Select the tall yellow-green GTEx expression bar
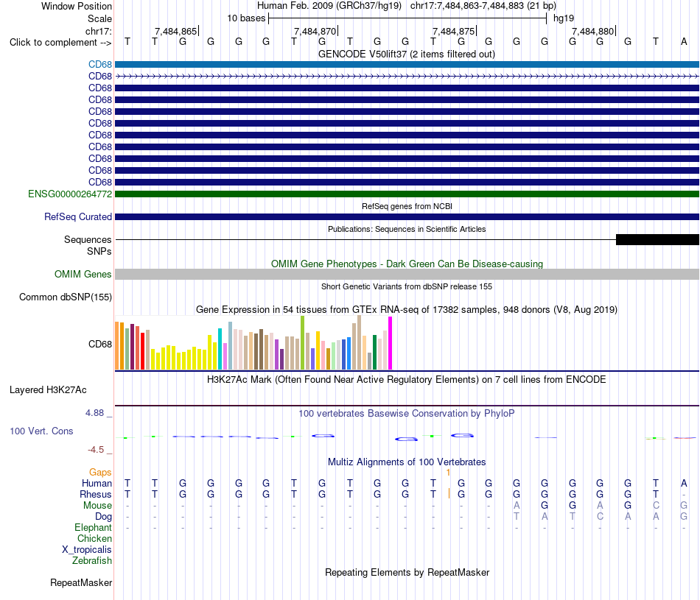The height and width of the screenshot is (600, 700). (303, 342)
